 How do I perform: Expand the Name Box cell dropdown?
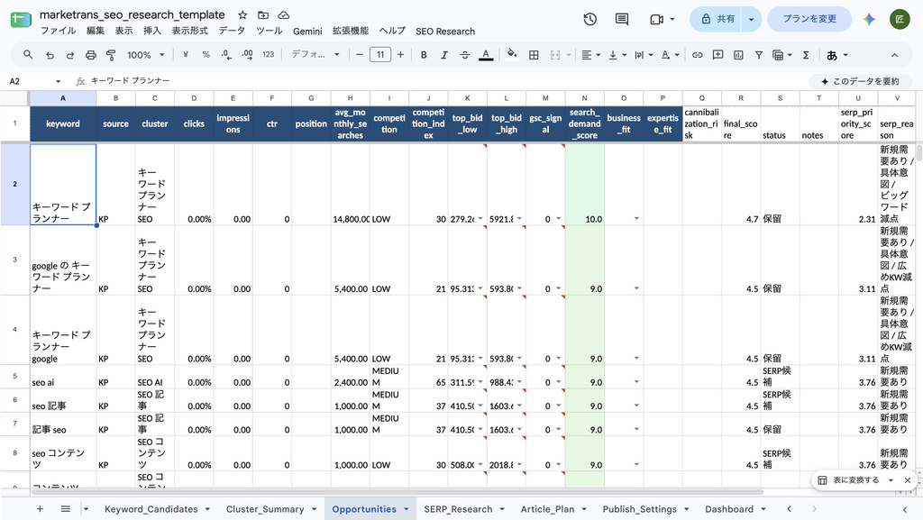59,81
